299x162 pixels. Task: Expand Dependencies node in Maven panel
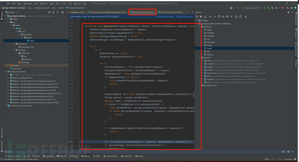point(199,86)
